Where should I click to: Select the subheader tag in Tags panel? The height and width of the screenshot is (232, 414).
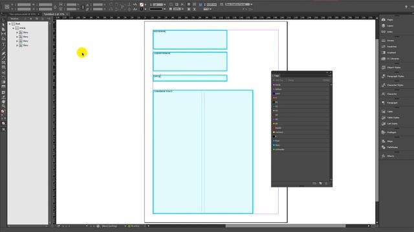click(x=301, y=150)
